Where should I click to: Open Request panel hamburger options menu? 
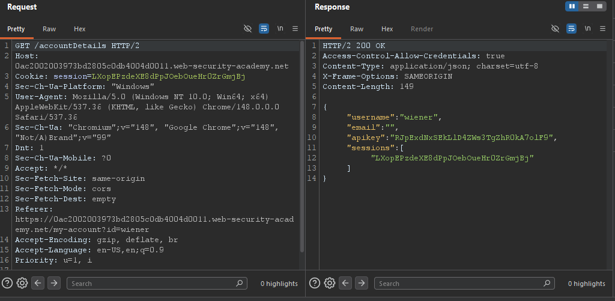295,29
